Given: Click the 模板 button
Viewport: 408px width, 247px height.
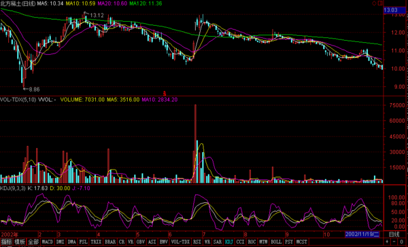Looking at the screenshot, I should pyautogui.click(x=20, y=242).
